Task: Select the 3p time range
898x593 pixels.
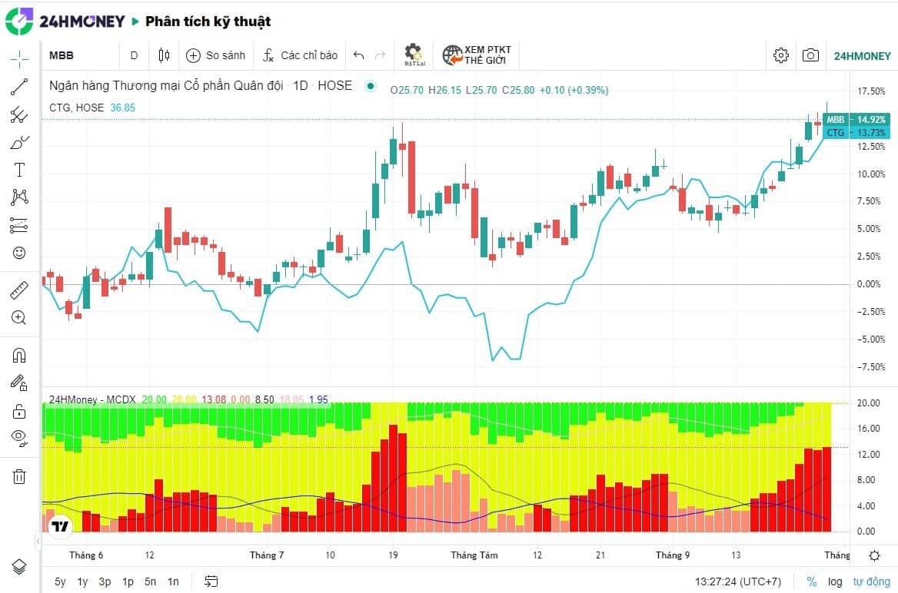Action: (105, 581)
